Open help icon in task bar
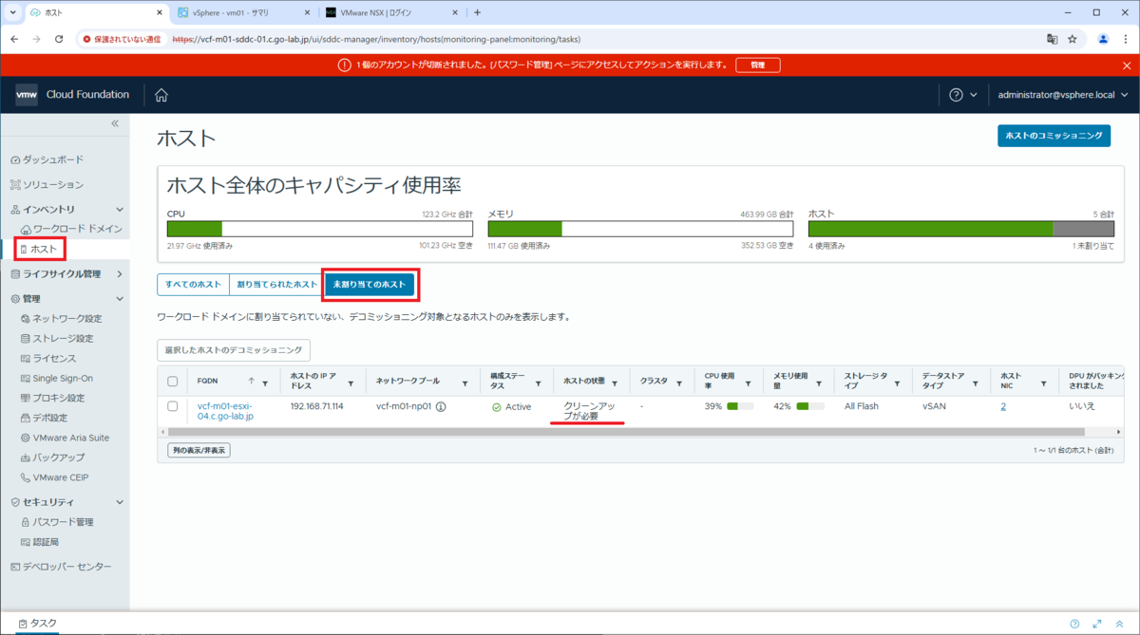Viewport: 1140px width, 635px height. 1074,624
